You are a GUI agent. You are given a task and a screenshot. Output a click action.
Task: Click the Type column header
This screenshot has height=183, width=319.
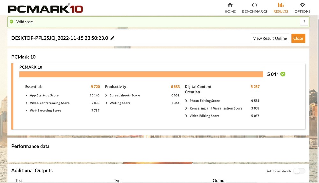point(118,180)
